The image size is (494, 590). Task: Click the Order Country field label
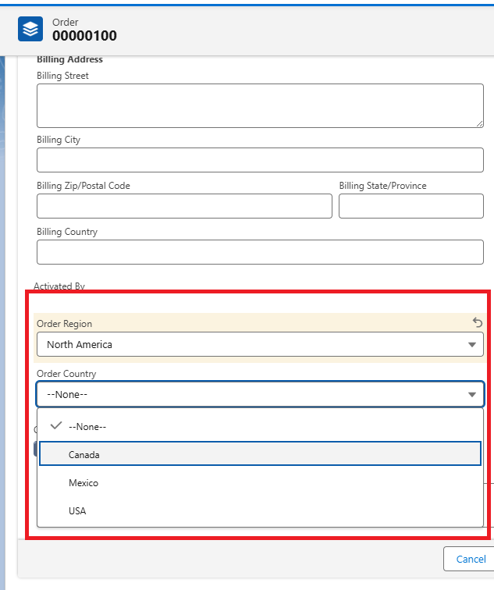(66, 374)
